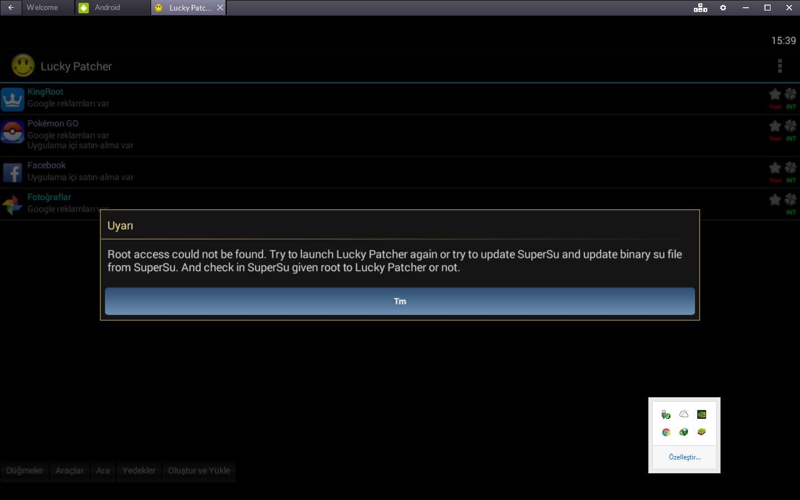Screen dimensions: 800x500
Task: Open the Ara bottom menu item
Action: (103, 471)
